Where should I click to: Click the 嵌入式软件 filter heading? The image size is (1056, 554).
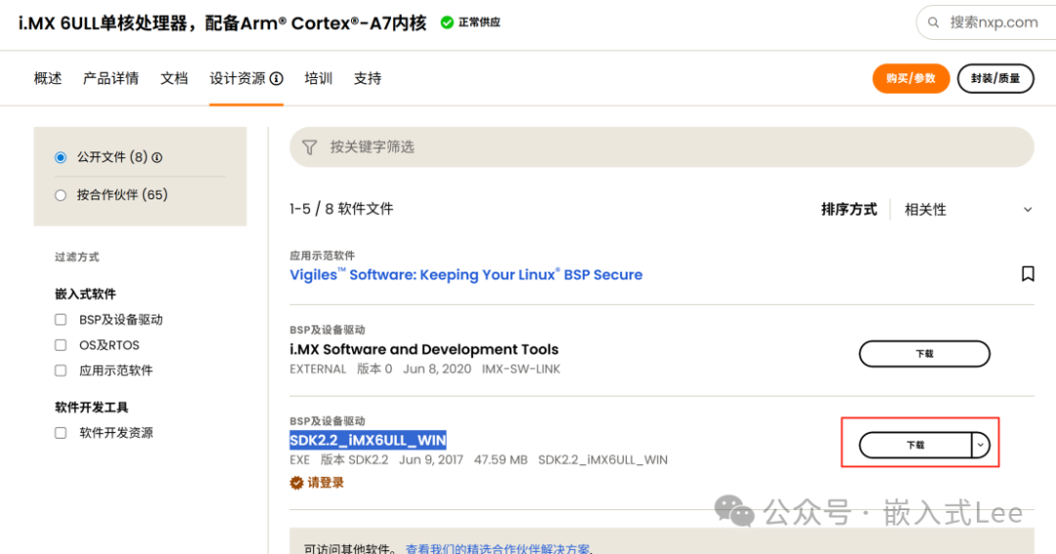[x=85, y=294]
